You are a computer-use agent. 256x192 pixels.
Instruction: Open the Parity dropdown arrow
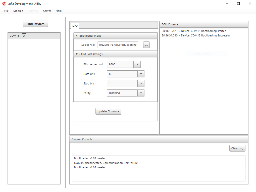(141, 93)
